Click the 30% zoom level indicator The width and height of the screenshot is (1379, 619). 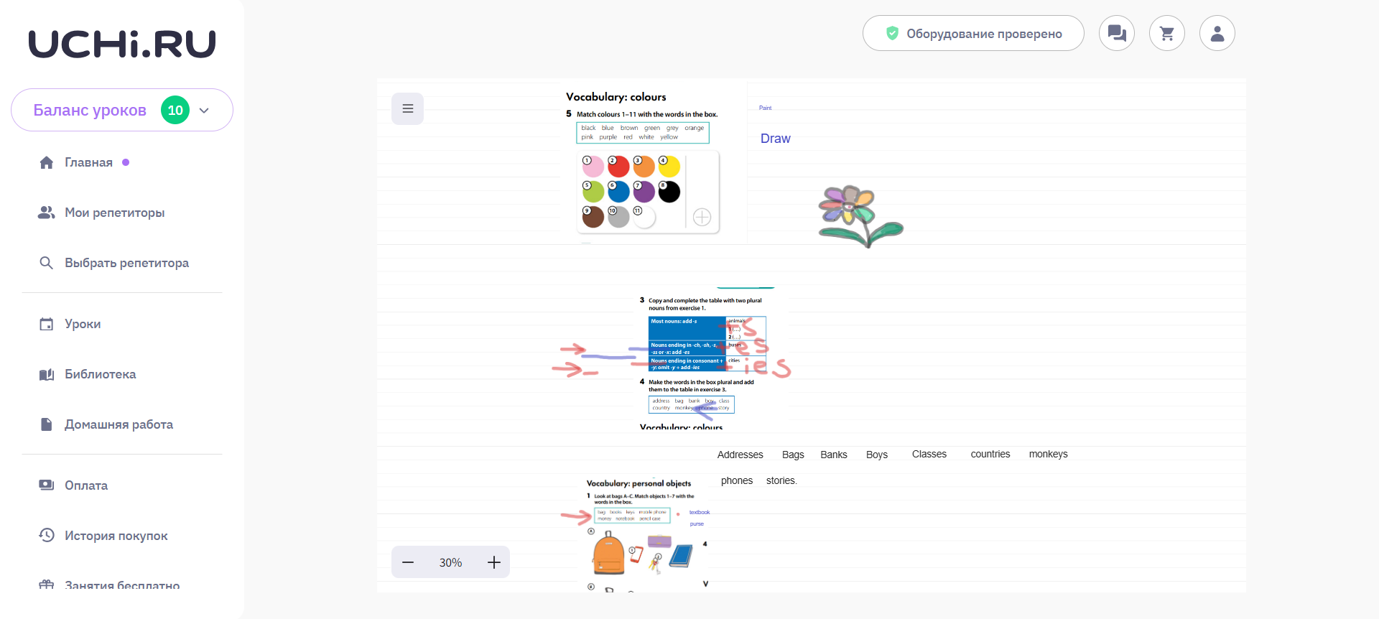450,562
